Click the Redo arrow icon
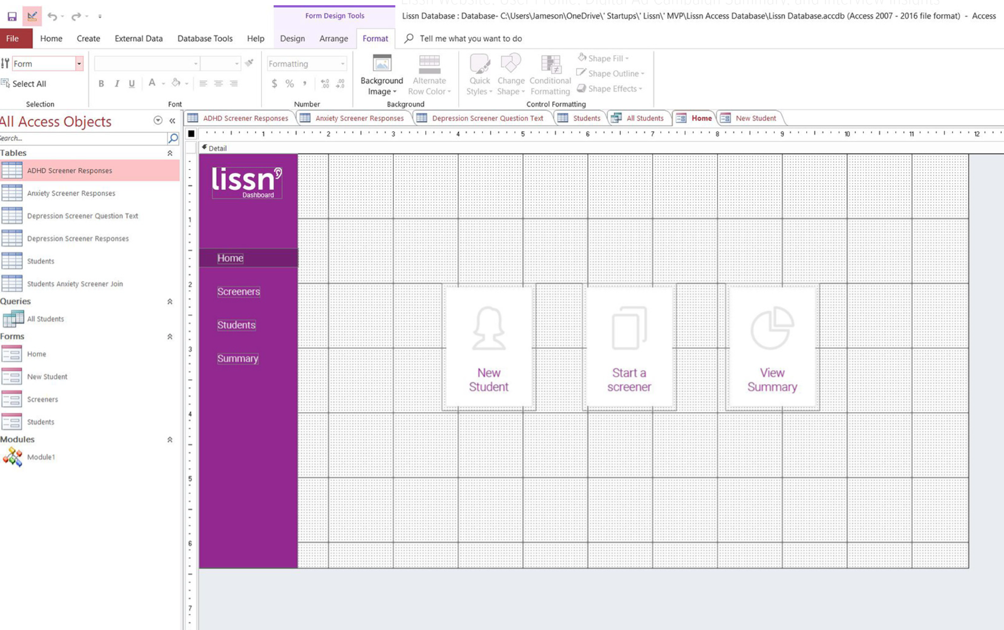1004x630 pixels. (76, 16)
